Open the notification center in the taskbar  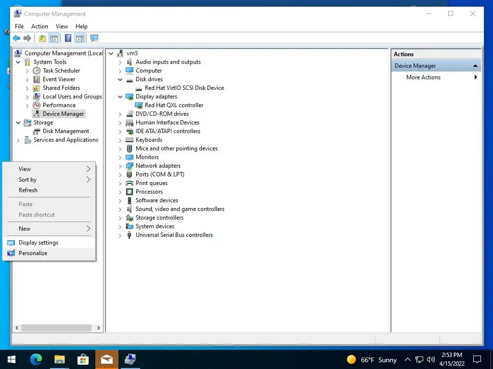click(477, 359)
